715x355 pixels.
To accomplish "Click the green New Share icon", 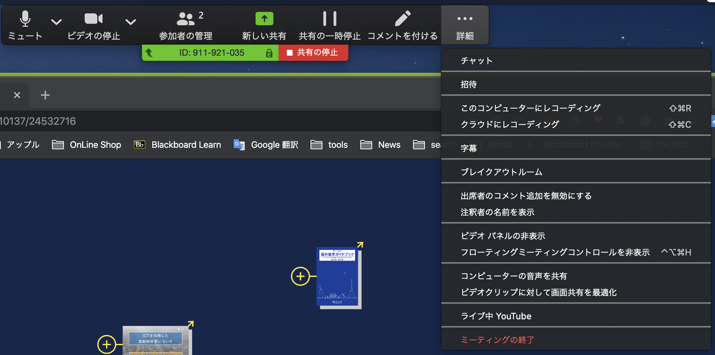I will pyautogui.click(x=264, y=19).
